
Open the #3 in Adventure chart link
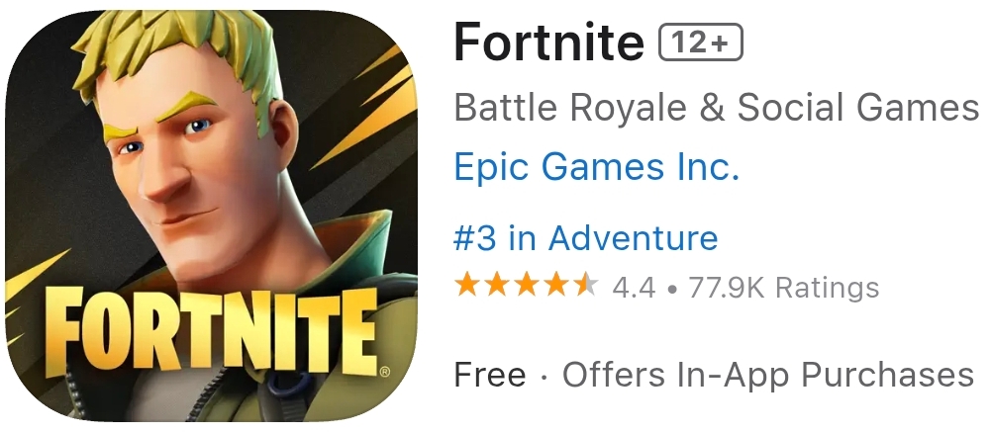coord(586,238)
